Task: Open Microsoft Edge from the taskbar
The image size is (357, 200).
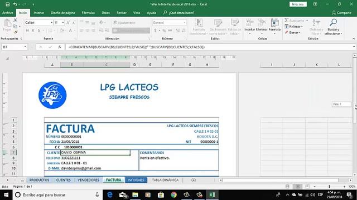Action: [110, 195]
